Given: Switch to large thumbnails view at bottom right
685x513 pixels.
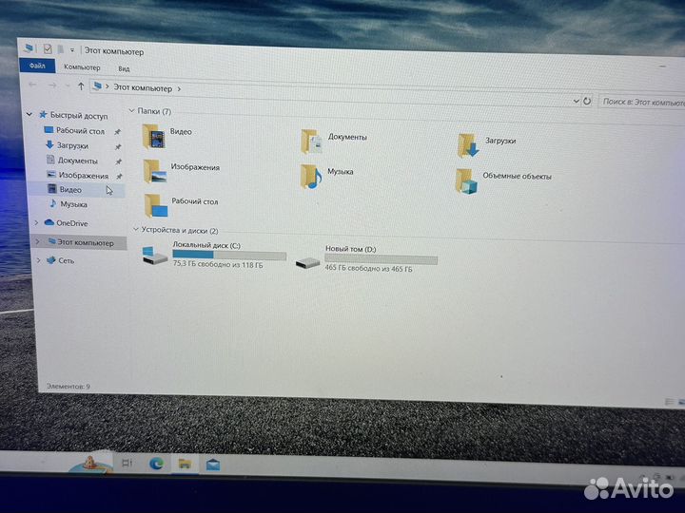Looking at the screenshot, I should 681,402.
